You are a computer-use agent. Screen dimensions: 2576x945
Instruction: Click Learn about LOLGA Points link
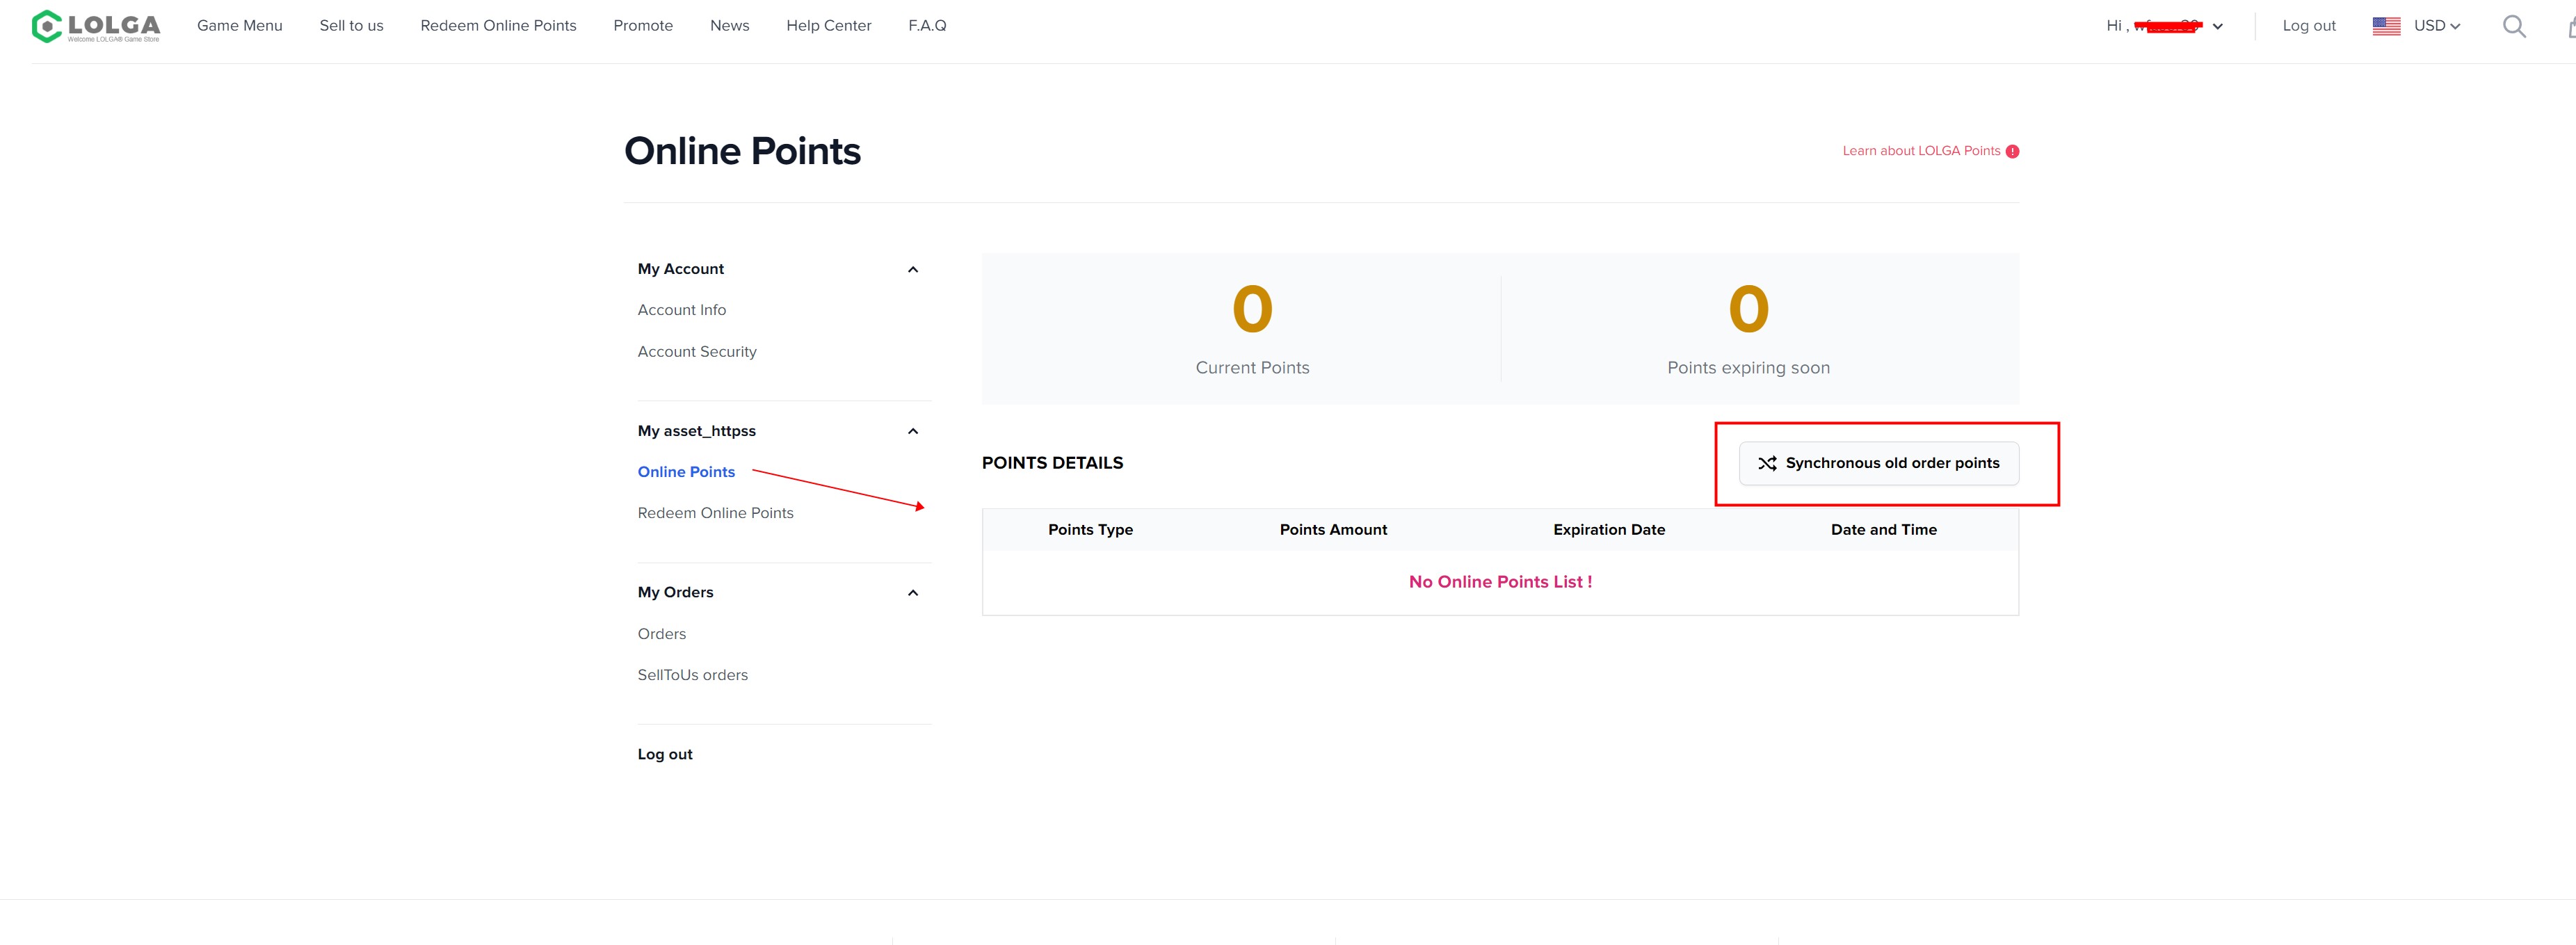point(1921,151)
